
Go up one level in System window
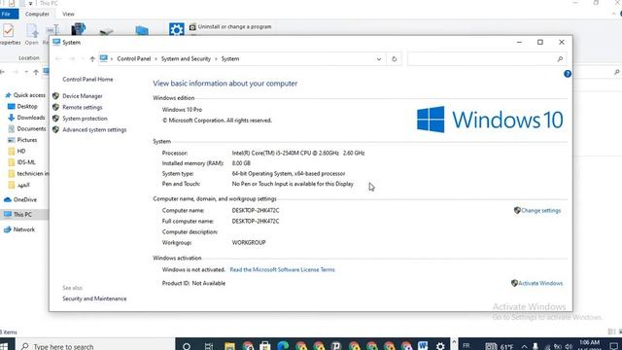click(x=92, y=59)
